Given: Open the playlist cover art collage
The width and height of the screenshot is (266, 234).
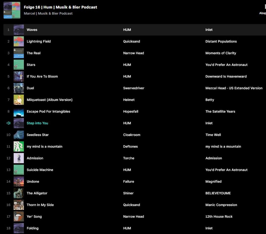Looking at the screenshot, I should pyautogui.click(x=12, y=10).
